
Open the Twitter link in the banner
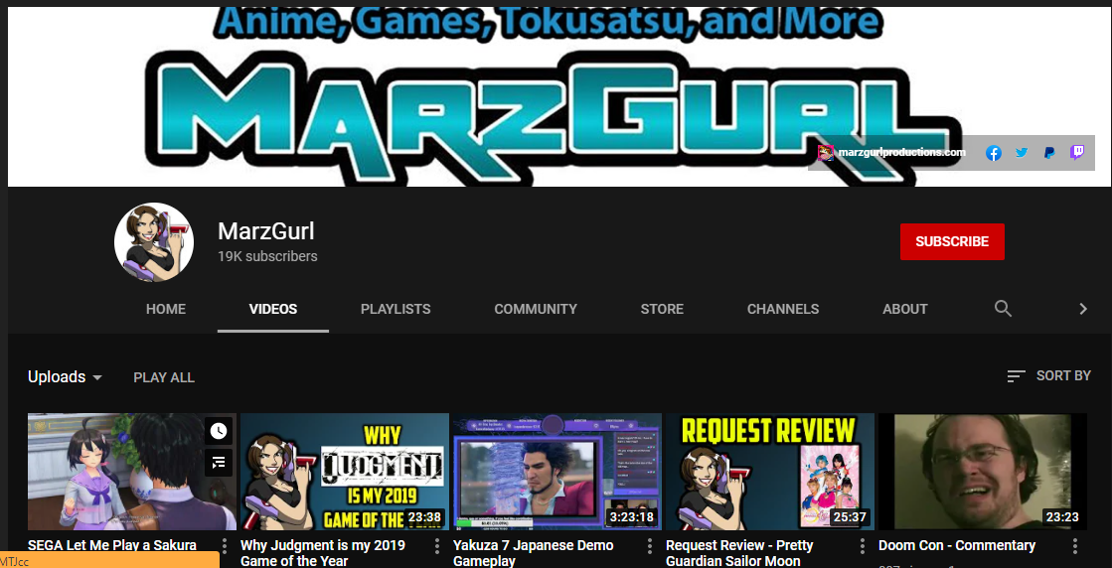(1022, 152)
